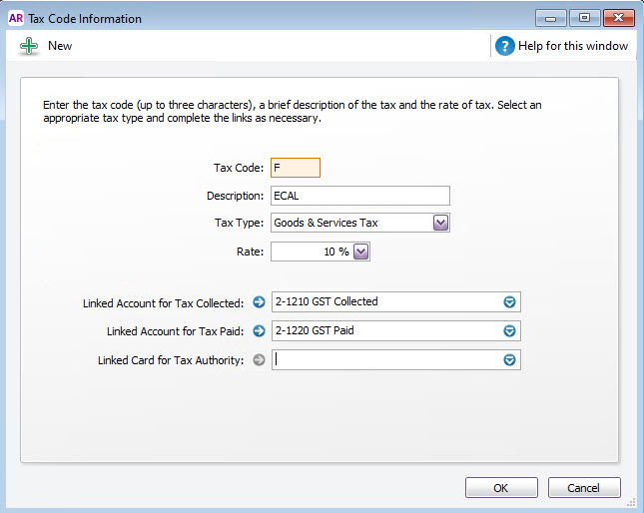Screen dimensions: 644x513
Task: Open GST Collected account selection list
Action: pyautogui.click(x=509, y=302)
